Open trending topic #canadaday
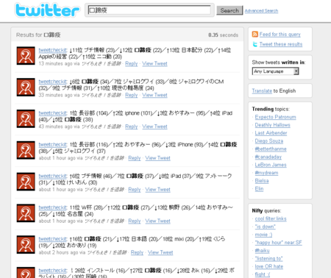Image resolution: width=331 pixels, height=278 pixels. [x=268, y=157]
